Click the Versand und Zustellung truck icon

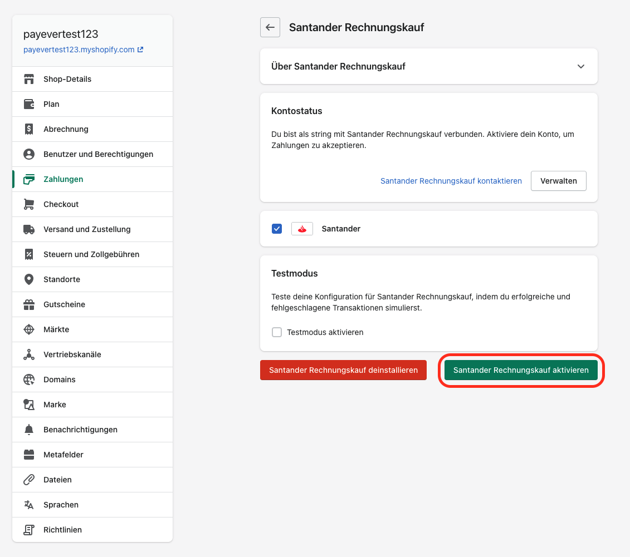pyautogui.click(x=29, y=229)
